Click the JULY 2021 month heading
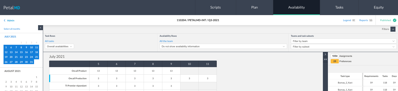Viewport: 398px width, 91px height. [x=10, y=37]
